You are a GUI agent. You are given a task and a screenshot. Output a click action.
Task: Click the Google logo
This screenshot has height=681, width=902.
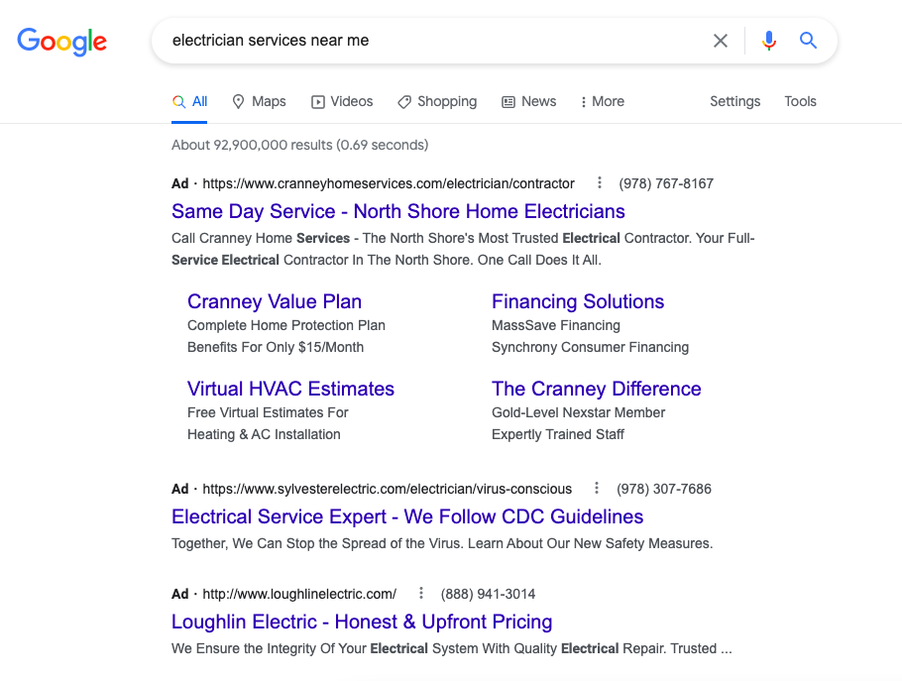pyautogui.click(x=62, y=42)
